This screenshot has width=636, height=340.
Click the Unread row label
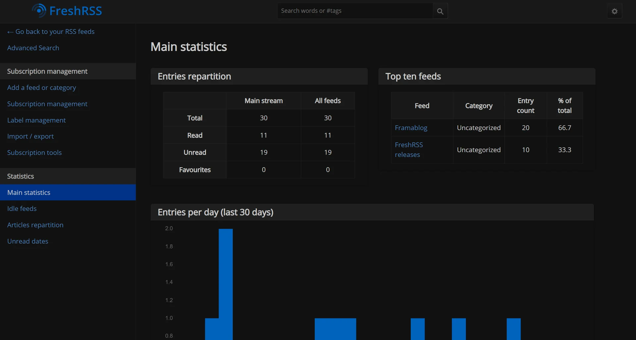click(x=195, y=152)
